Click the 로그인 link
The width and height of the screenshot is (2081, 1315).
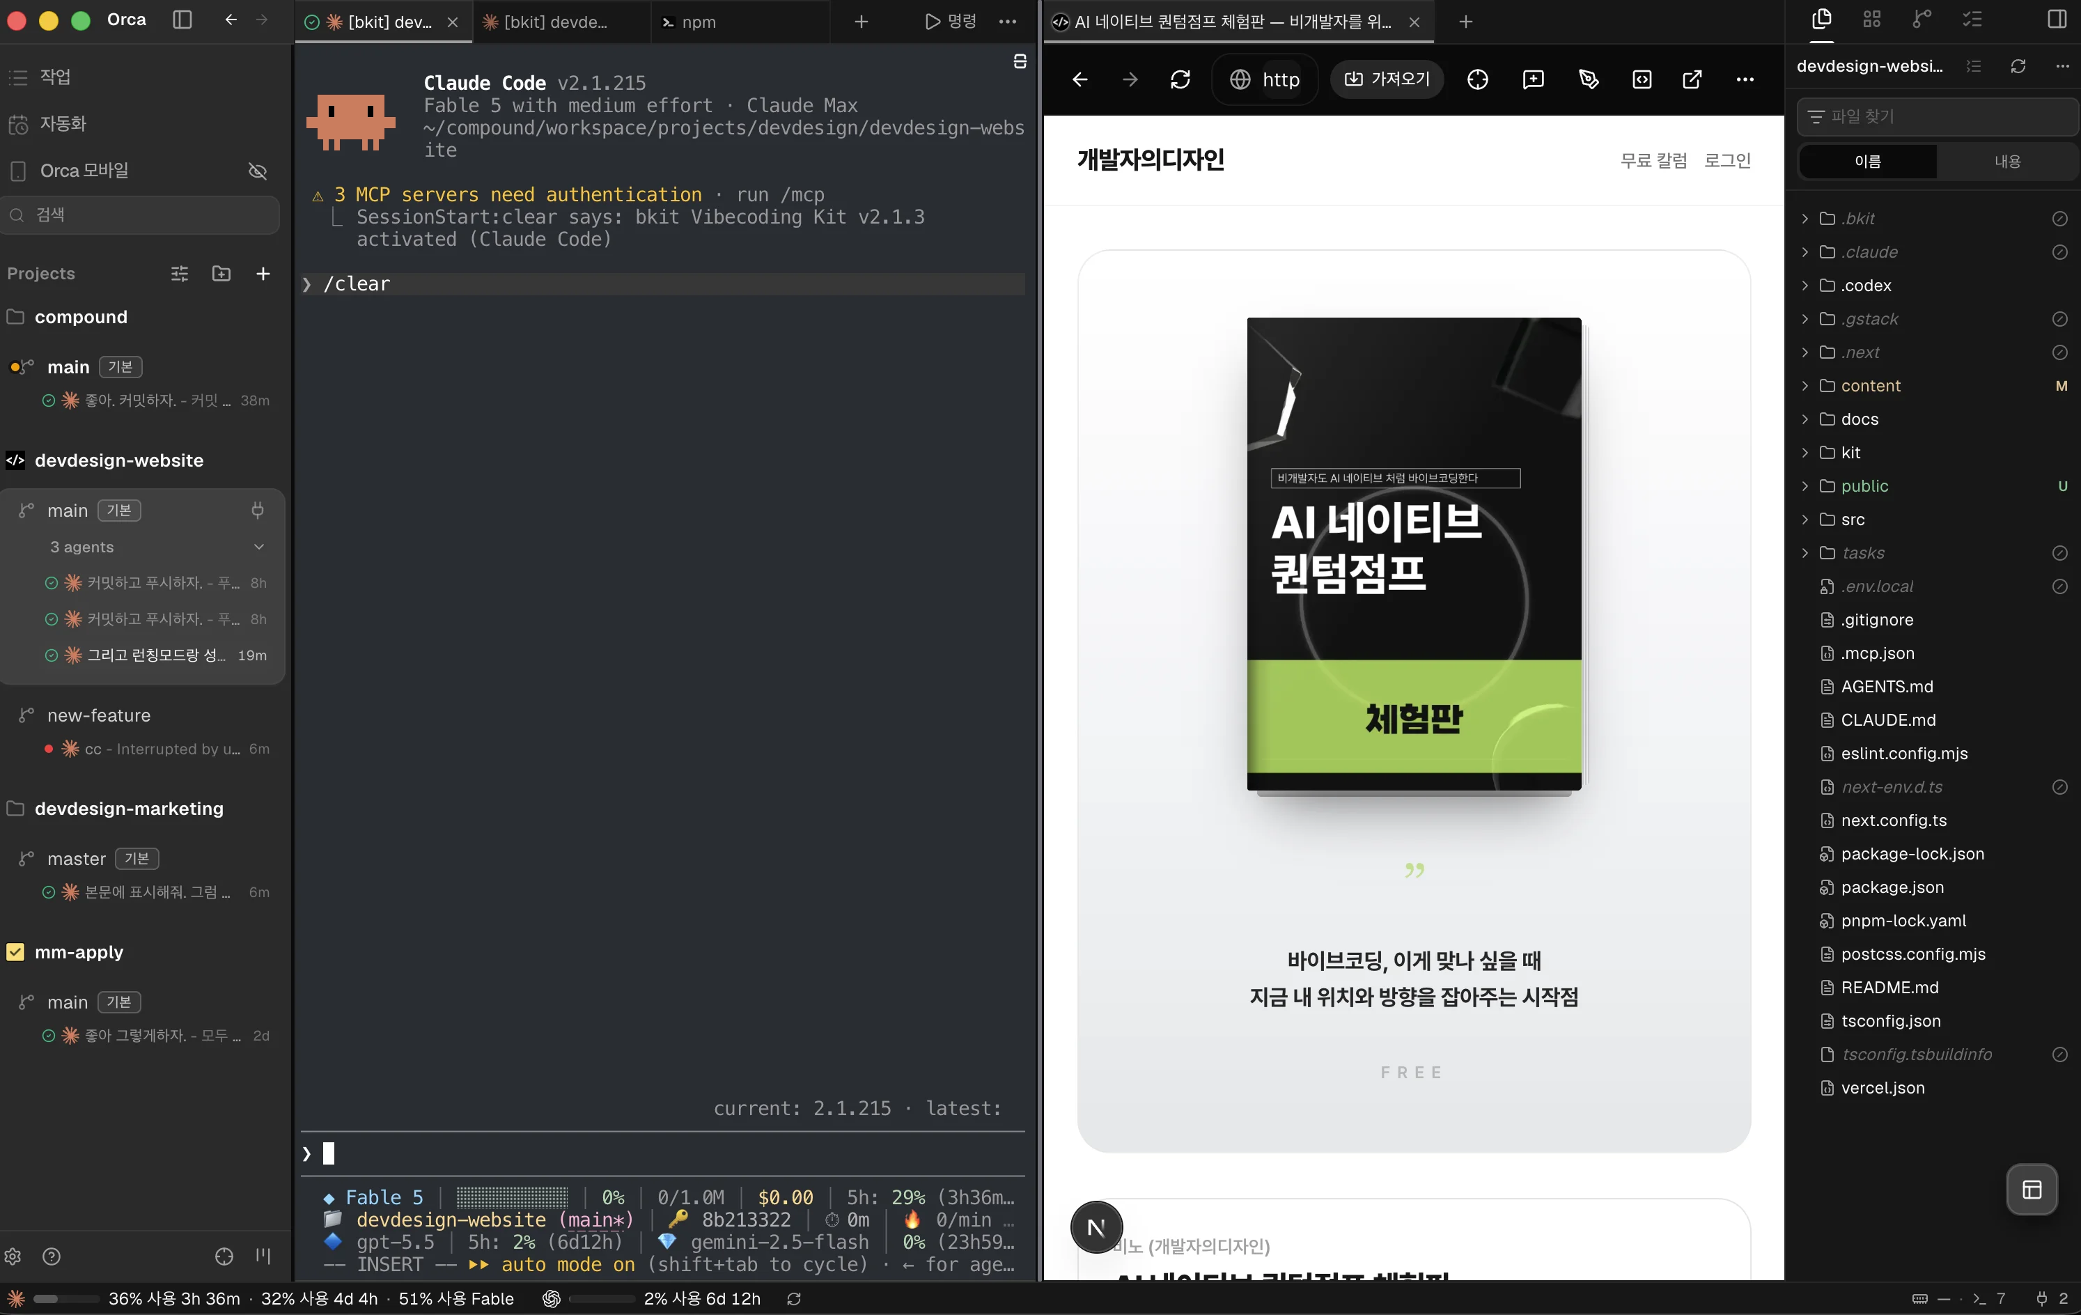click(x=1727, y=161)
